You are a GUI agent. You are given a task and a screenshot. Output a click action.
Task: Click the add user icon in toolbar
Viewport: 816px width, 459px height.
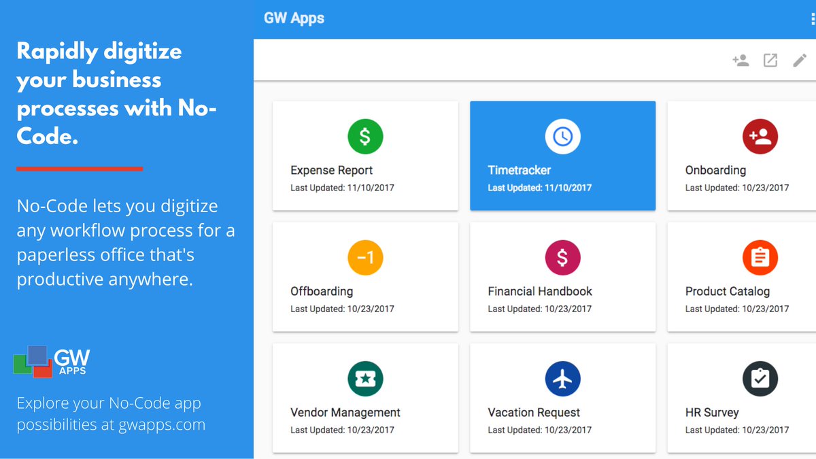pos(741,61)
